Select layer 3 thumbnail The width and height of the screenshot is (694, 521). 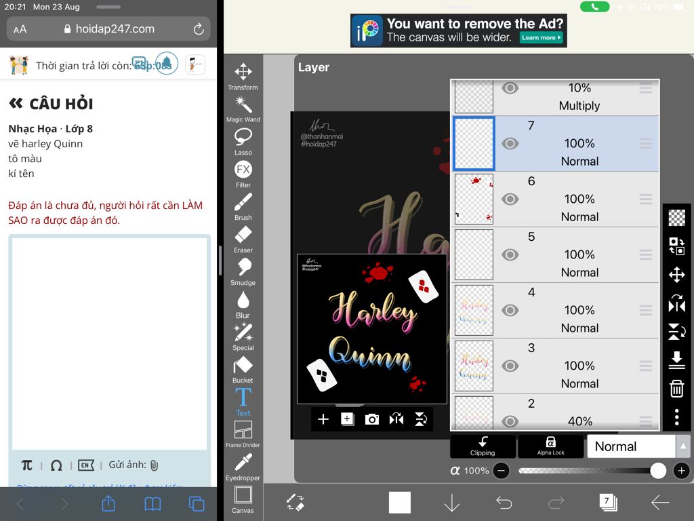474,366
